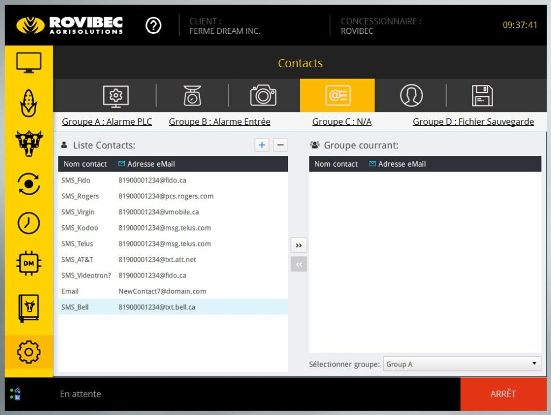Select the SMS_Videotron? contact row
The image size is (551, 415).
point(173,275)
